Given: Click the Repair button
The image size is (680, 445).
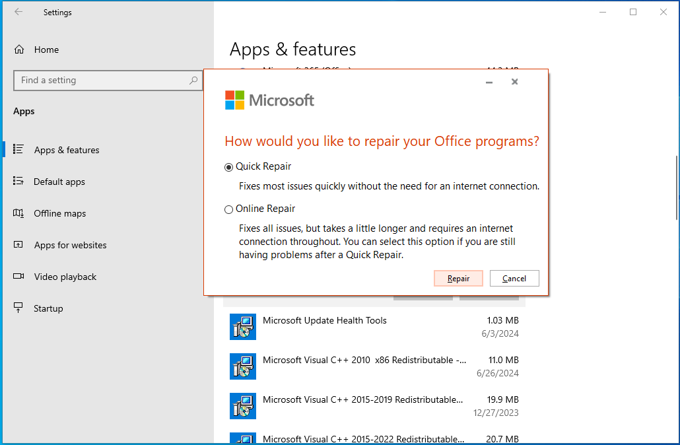Looking at the screenshot, I should 458,279.
